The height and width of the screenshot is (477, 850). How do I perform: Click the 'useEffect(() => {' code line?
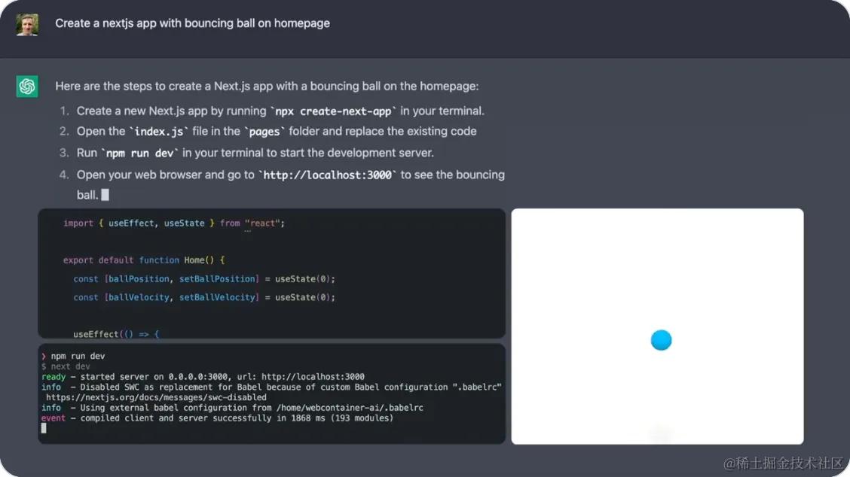coord(117,334)
